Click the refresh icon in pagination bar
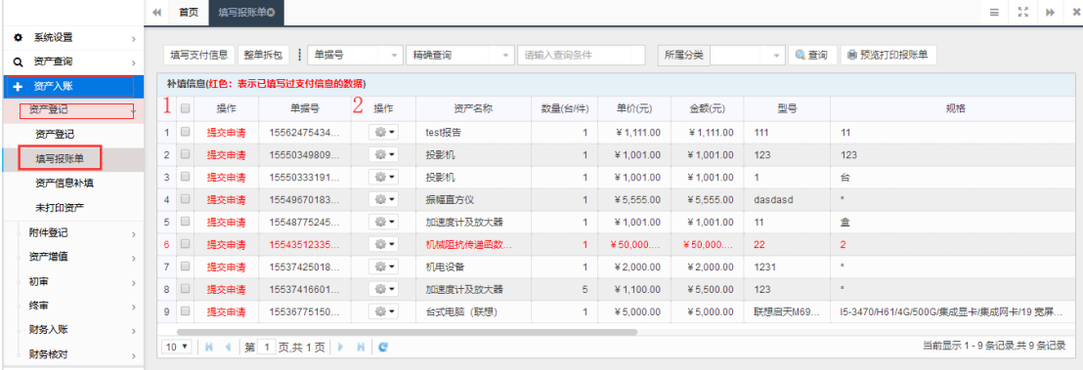This screenshot has height=370, width=1083. (x=382, y=348)
